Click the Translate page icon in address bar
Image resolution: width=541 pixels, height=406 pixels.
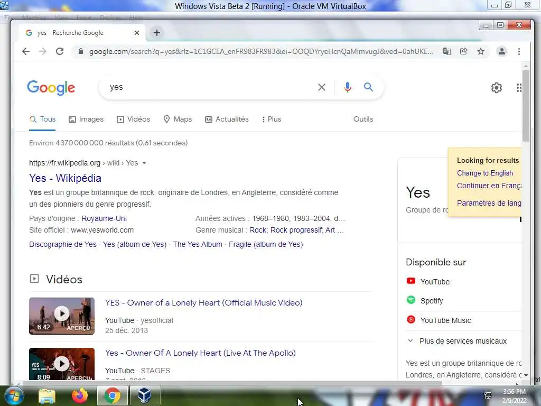(447, 51)
